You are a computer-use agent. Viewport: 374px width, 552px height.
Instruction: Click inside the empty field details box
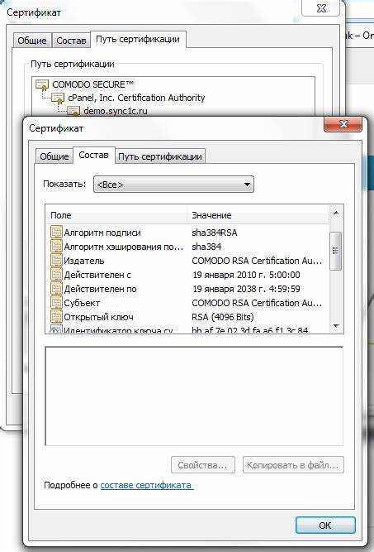[194, 396]
